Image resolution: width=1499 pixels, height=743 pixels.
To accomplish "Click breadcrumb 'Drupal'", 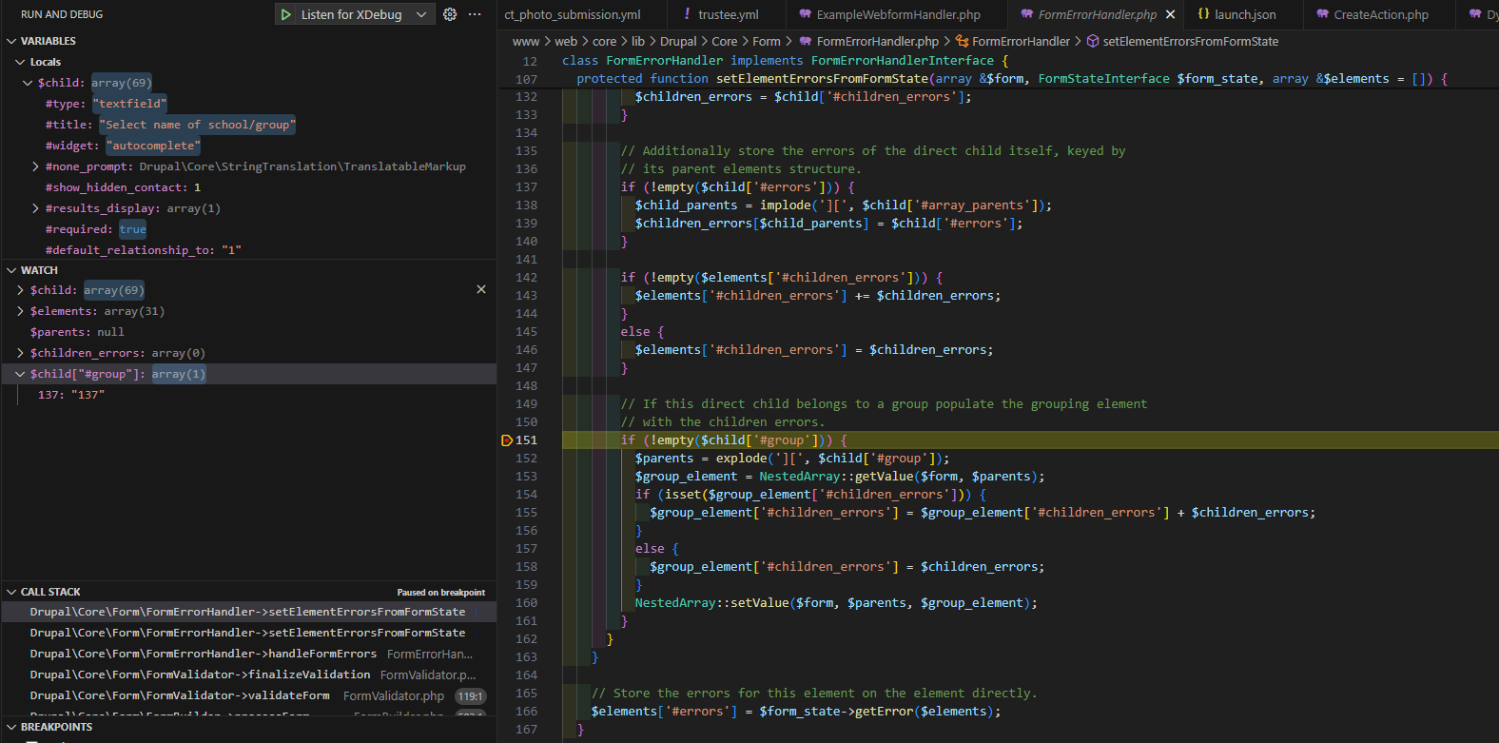I will pyautogui.click(x=678, y=41).
